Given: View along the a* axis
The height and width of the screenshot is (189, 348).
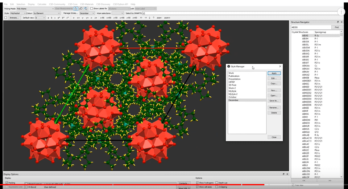Looking at the screenshot, I should (x=59, y=18).
